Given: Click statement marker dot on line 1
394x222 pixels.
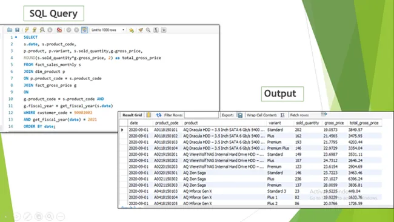Looking at the screenshot, I should coord(16,37).
